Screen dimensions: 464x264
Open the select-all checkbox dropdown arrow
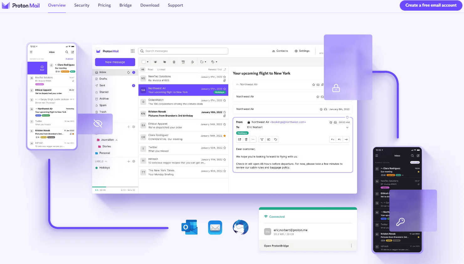(x=148, y=62)
